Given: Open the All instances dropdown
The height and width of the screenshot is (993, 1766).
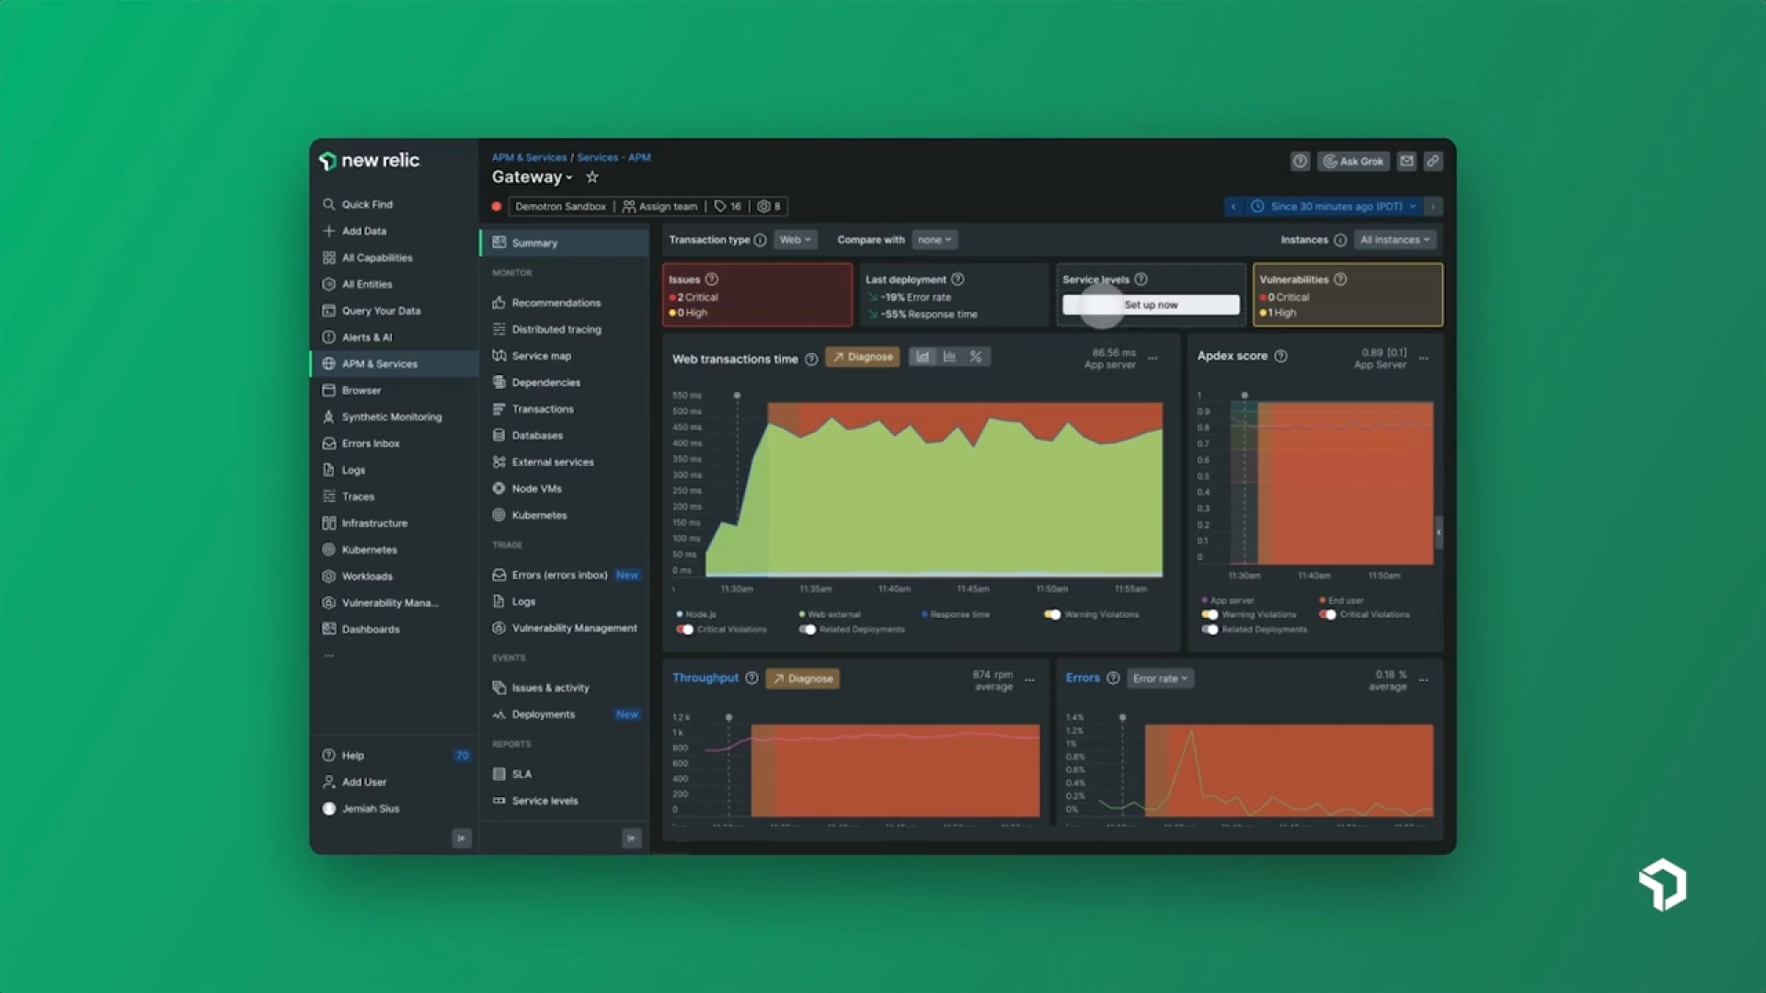Looking at the screenshot, I should coord(1395,240).
